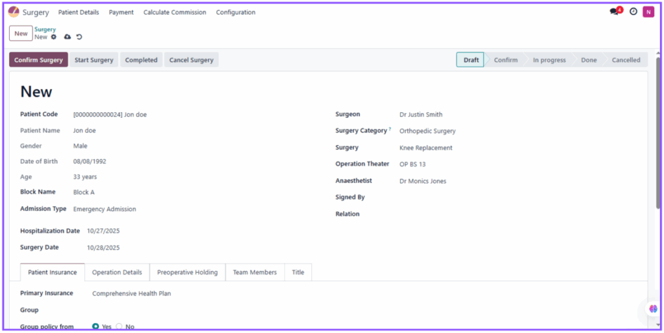The height and width of the screenshot is (333, 664).
Task: Open the clock activities icon
Action: pos(634,12)
